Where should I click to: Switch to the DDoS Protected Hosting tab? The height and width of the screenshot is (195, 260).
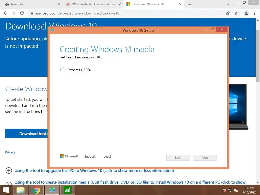(94, 4)
